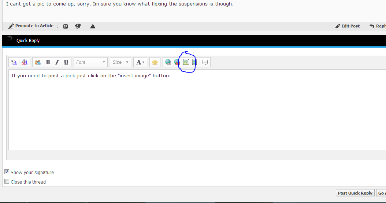Click the Remove Link icon
The height and width of the screenshot is (203, 386).
coord(177,62)
